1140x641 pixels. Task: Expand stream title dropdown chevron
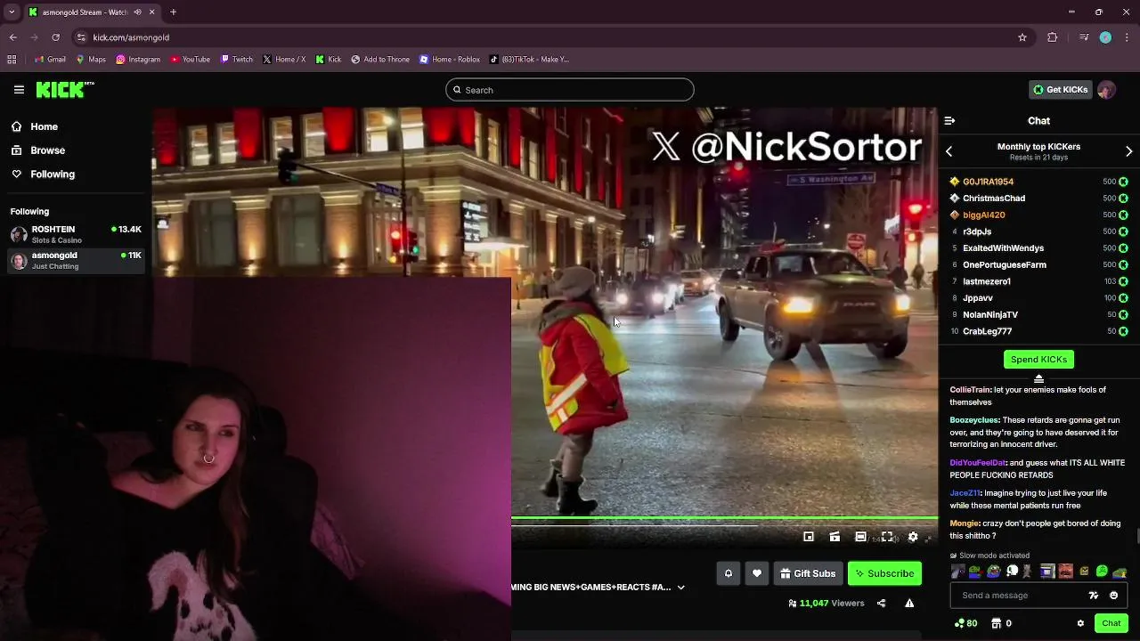[681, 588]
